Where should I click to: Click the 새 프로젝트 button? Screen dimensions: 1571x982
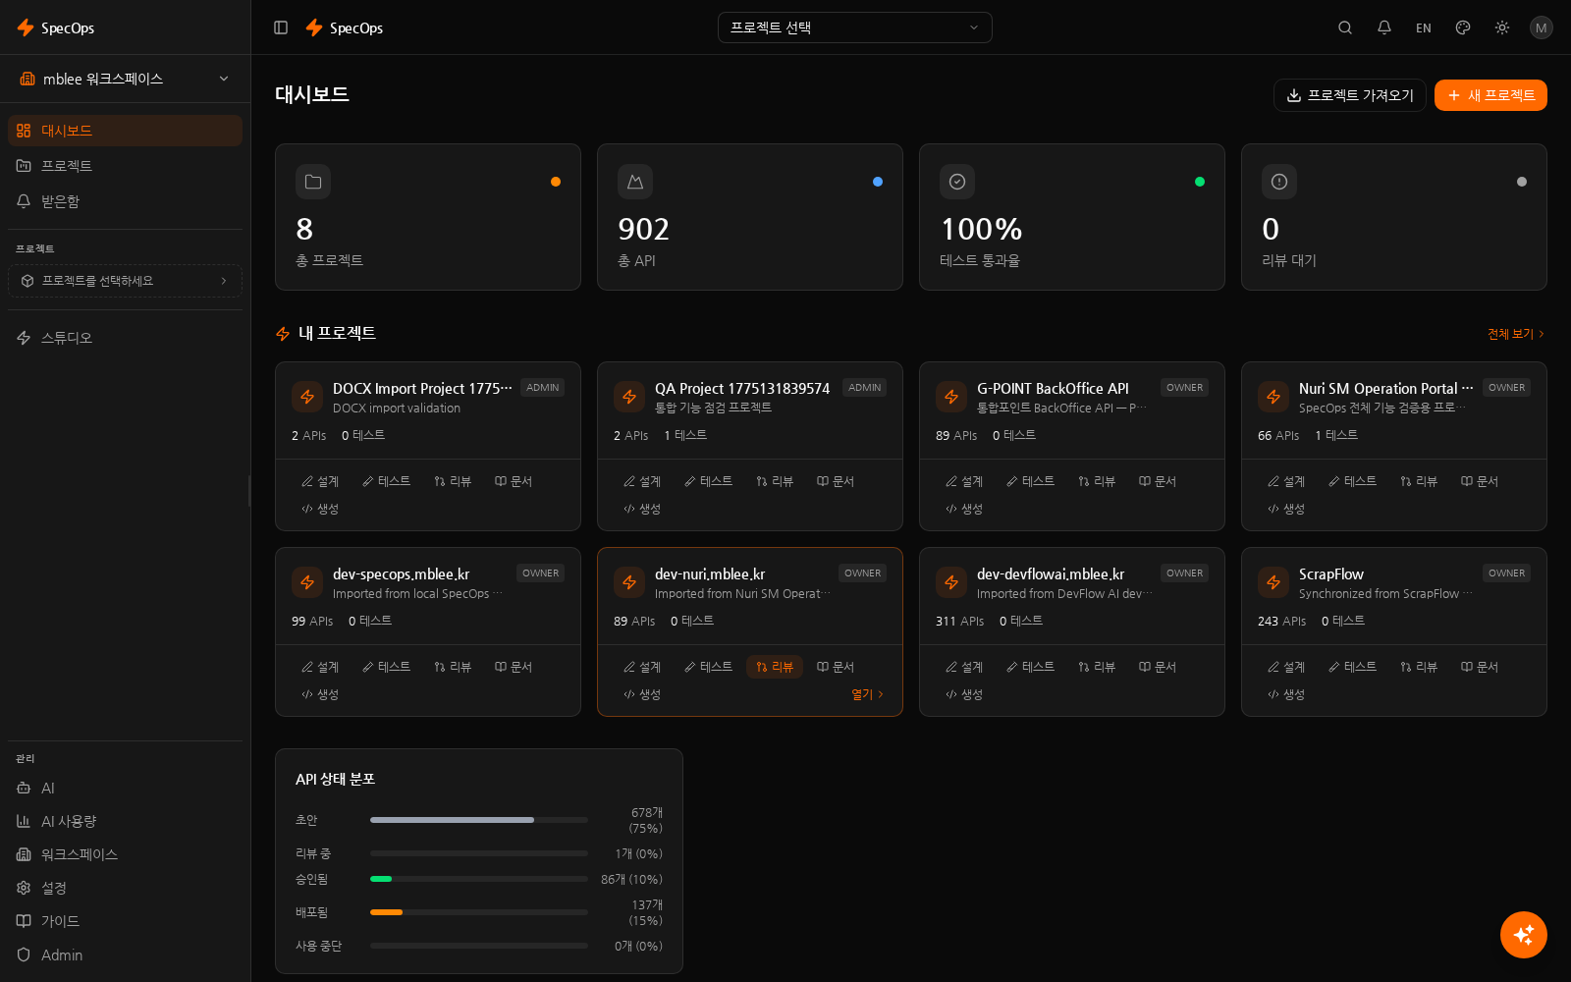(1490, 95)
